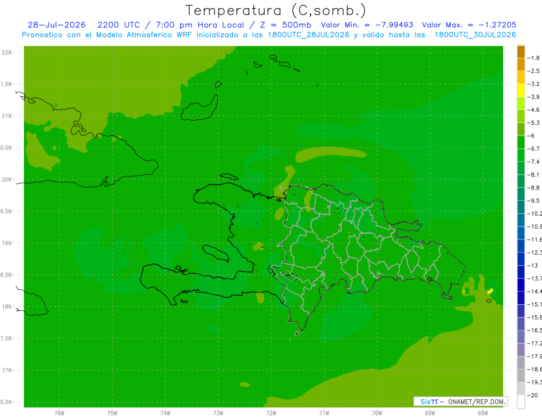Click the "2200 UTC" time text

click(118, 25)
